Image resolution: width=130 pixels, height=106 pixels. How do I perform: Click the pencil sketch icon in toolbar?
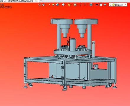[50, 5]
